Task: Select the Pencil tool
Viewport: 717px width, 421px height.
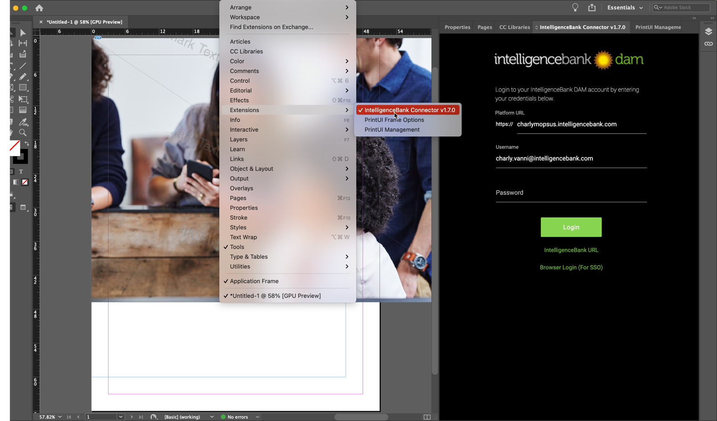Action: tap(23, 77)
